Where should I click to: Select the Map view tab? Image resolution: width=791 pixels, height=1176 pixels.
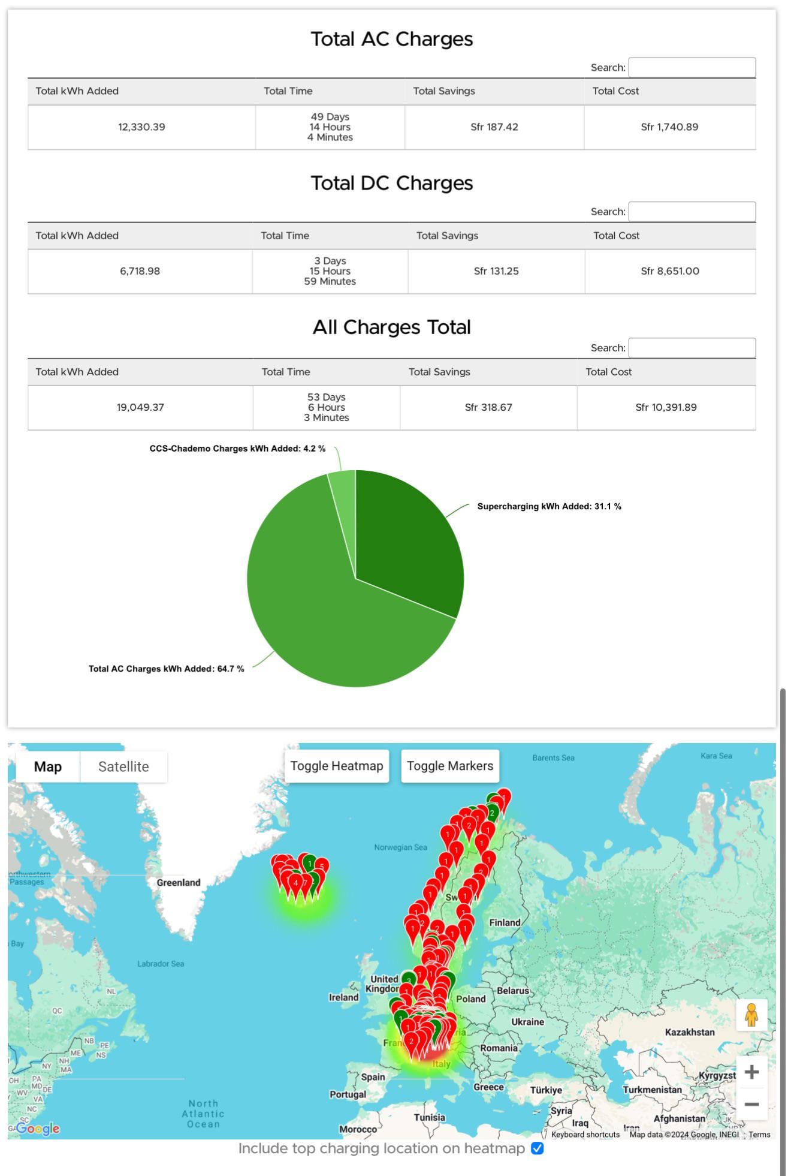coord(48,766)
